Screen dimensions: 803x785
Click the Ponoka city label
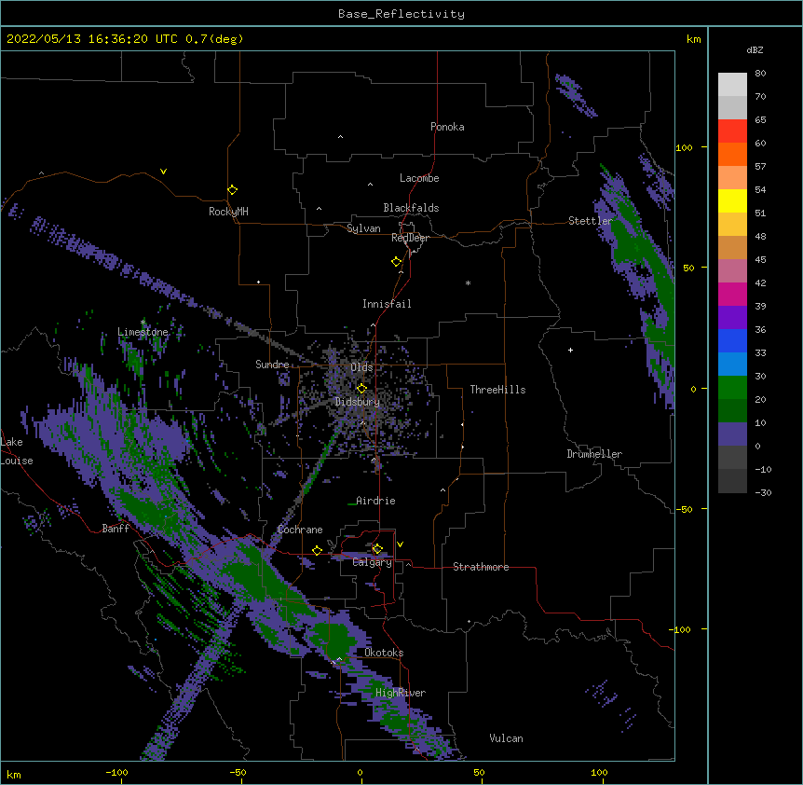[x=447, y=127]
